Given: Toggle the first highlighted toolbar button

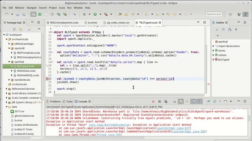Looking at the screenshot, I should click(x=33, y=14).
